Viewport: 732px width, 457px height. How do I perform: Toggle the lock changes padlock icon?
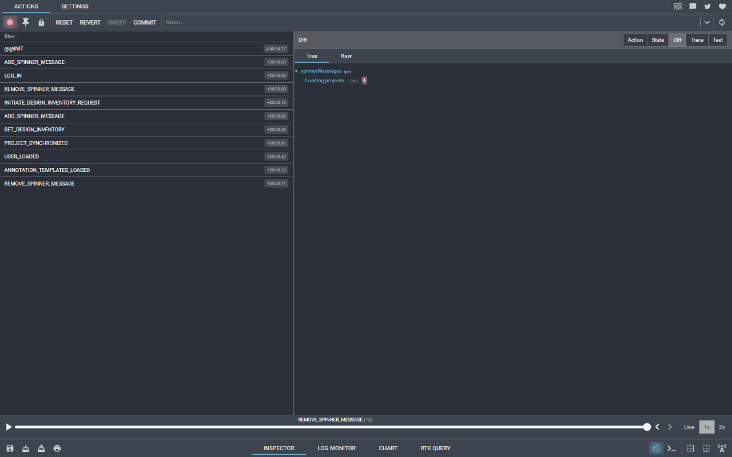[41, 22]
